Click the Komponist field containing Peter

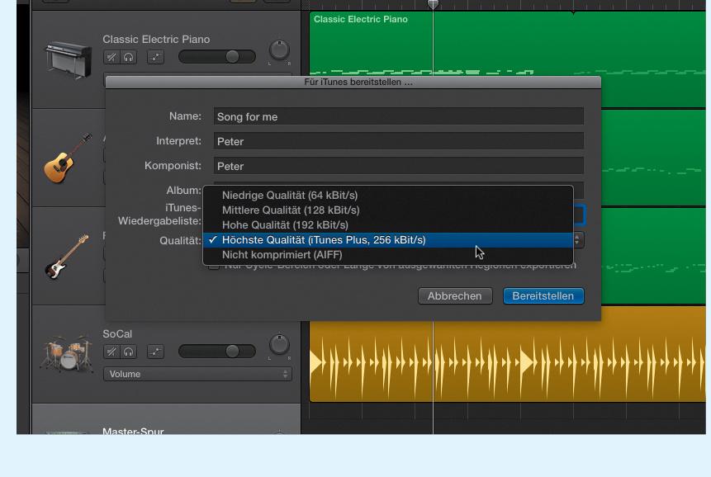pyautogui.click(x=398, y=166)
